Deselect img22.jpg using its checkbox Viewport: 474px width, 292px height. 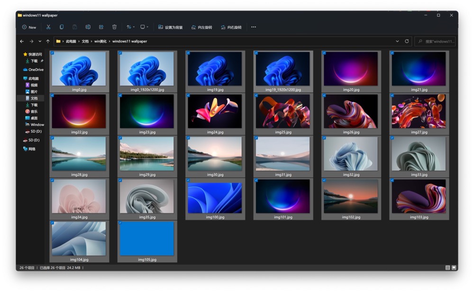[x=52, y=95]
